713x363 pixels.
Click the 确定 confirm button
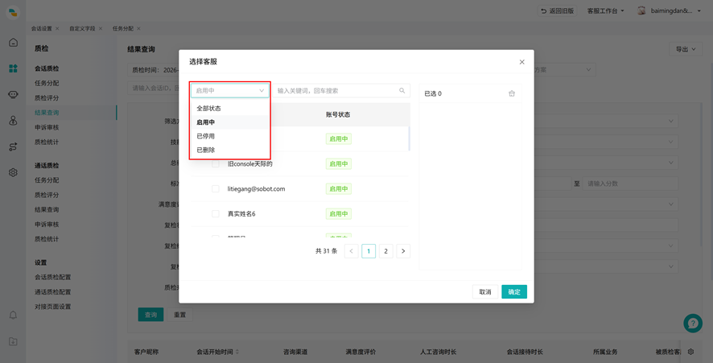click(x=514, y=291)
